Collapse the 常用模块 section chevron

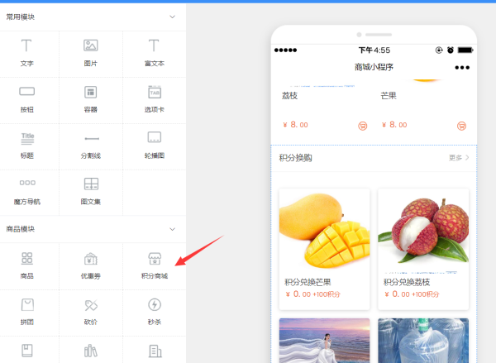coord(173,17)
